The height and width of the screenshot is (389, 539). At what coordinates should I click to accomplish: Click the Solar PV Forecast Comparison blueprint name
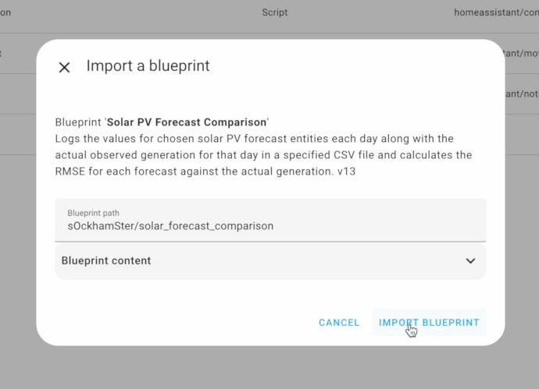187,122
